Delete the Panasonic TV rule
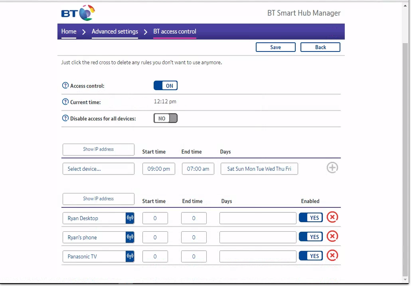Screen dimensions: 411x286 (x=332, y=256)
